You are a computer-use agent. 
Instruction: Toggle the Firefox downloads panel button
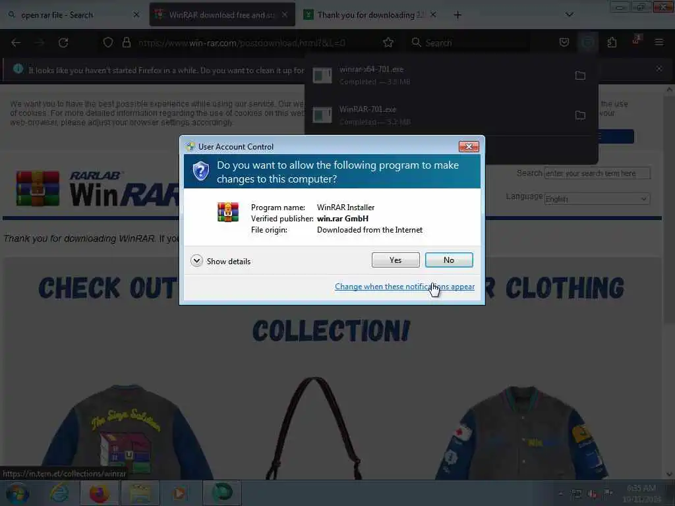click(588, 42)
